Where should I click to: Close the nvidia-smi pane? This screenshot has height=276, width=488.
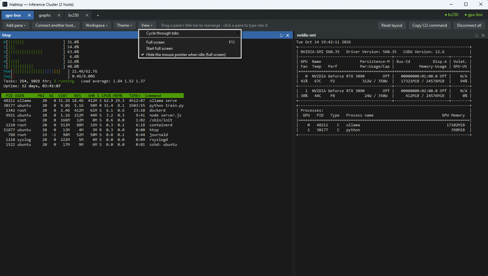tap(483, 35)
